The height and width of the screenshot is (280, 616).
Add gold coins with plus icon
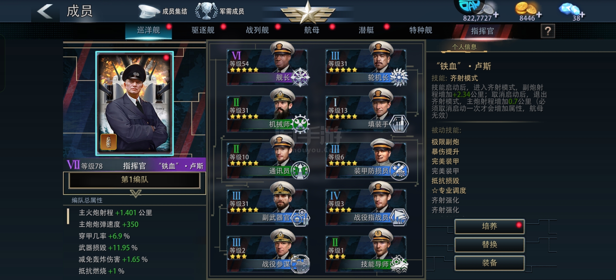(539, 15)
